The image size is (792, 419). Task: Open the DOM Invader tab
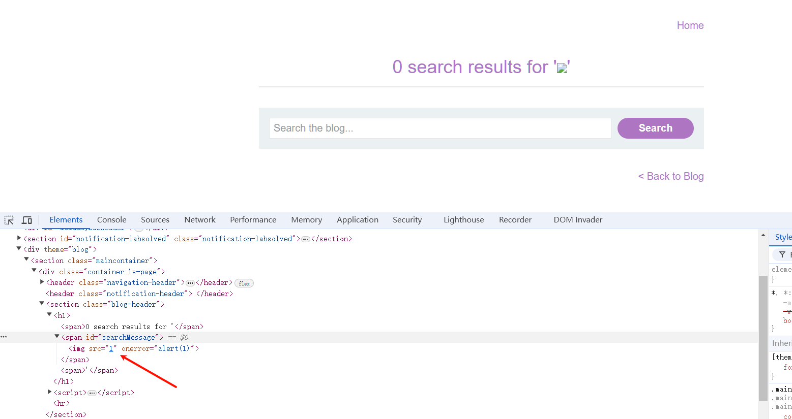pos(578,220)
